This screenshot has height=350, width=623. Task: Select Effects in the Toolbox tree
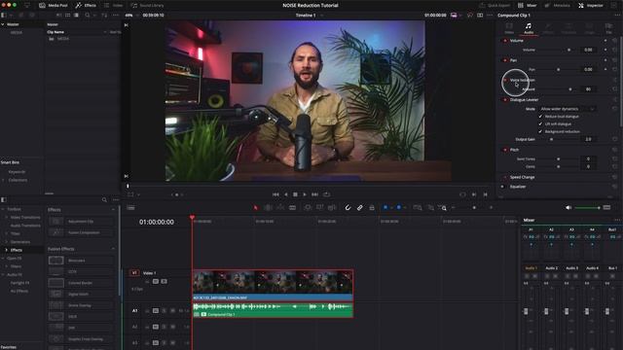17,250
